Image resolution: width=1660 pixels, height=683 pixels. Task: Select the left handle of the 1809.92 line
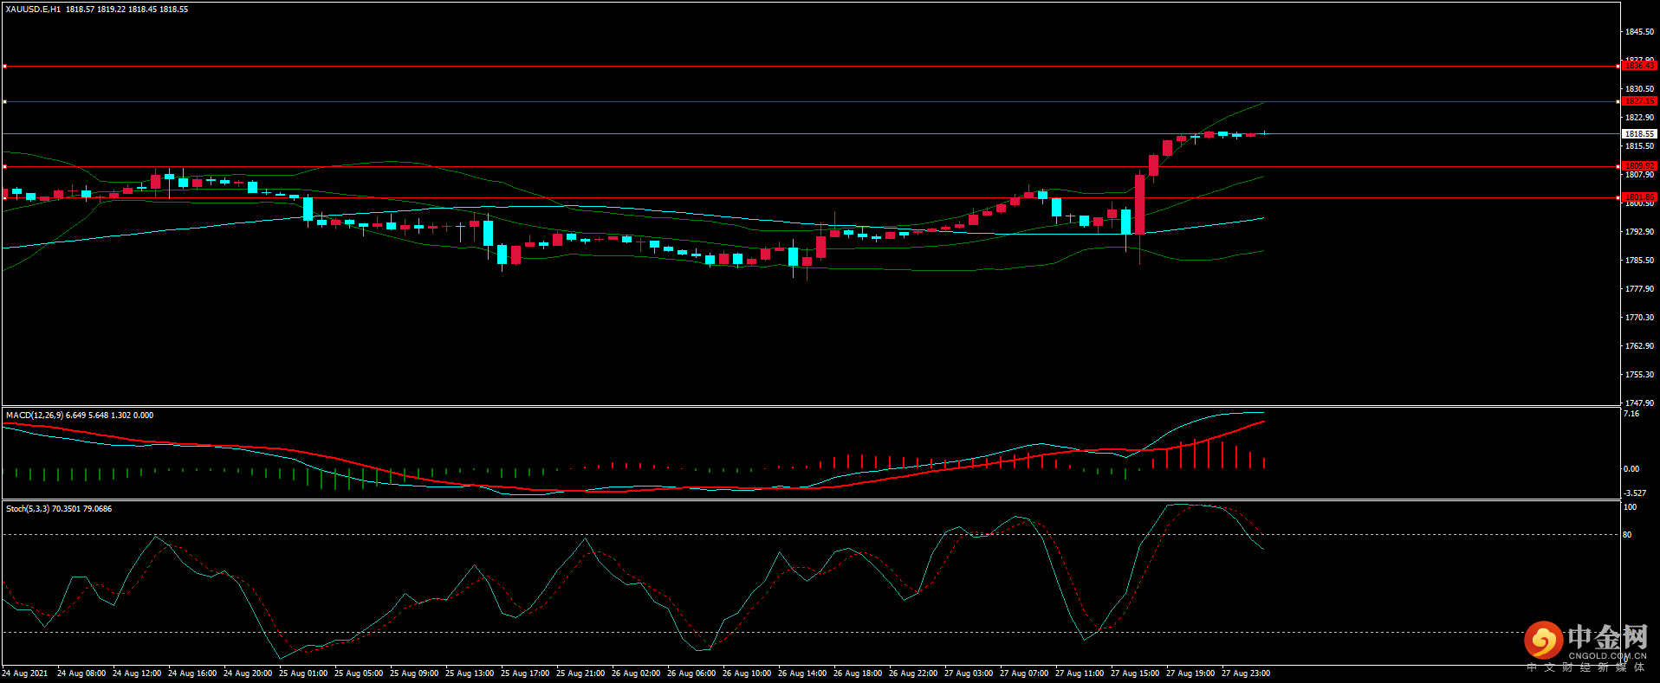tap(4, 166)
